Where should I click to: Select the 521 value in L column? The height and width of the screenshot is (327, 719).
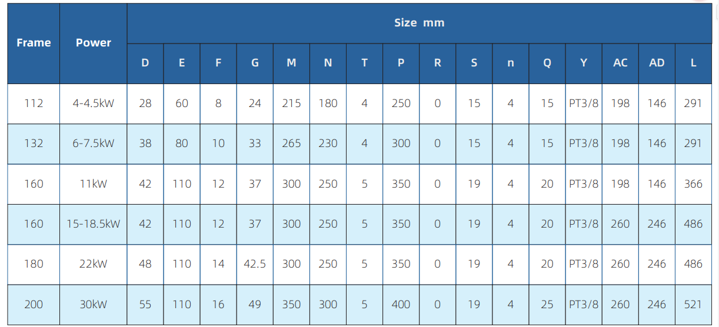point(693,305)
